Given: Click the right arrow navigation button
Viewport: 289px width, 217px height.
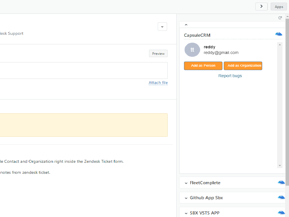Looking at the screenshot, I should (261, 6).
